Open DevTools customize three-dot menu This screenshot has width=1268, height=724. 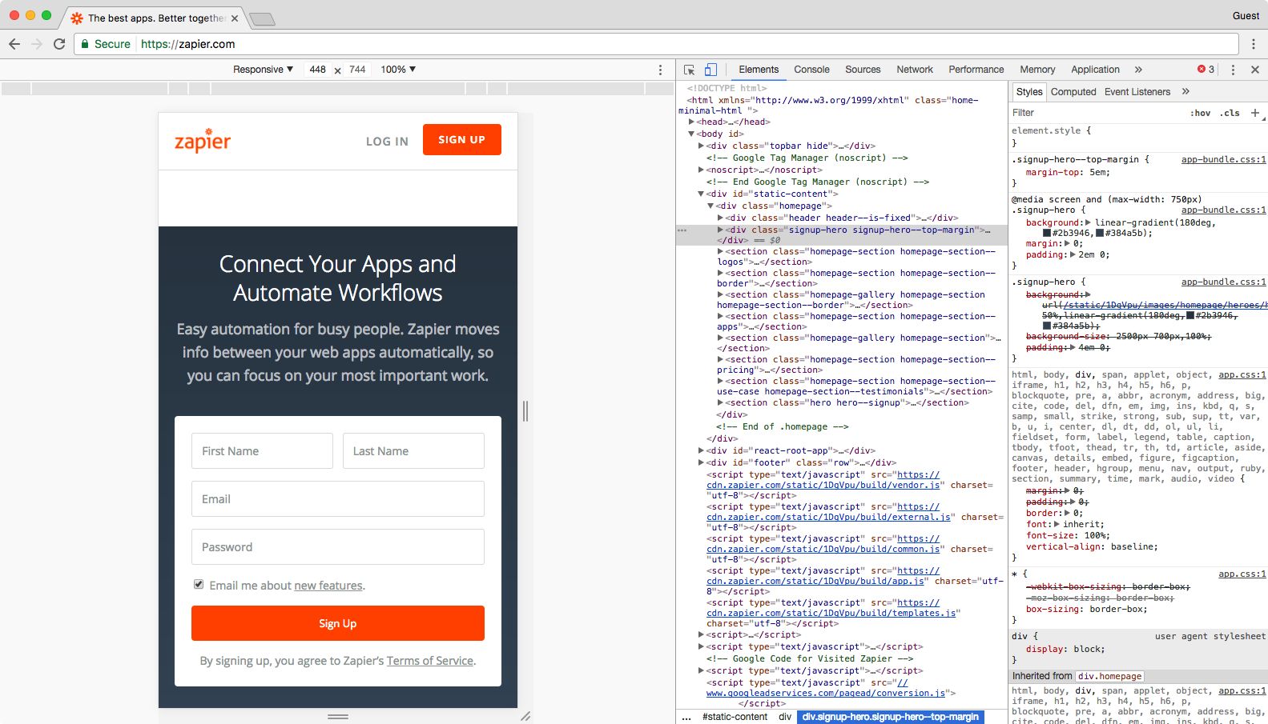point(1233,70)
